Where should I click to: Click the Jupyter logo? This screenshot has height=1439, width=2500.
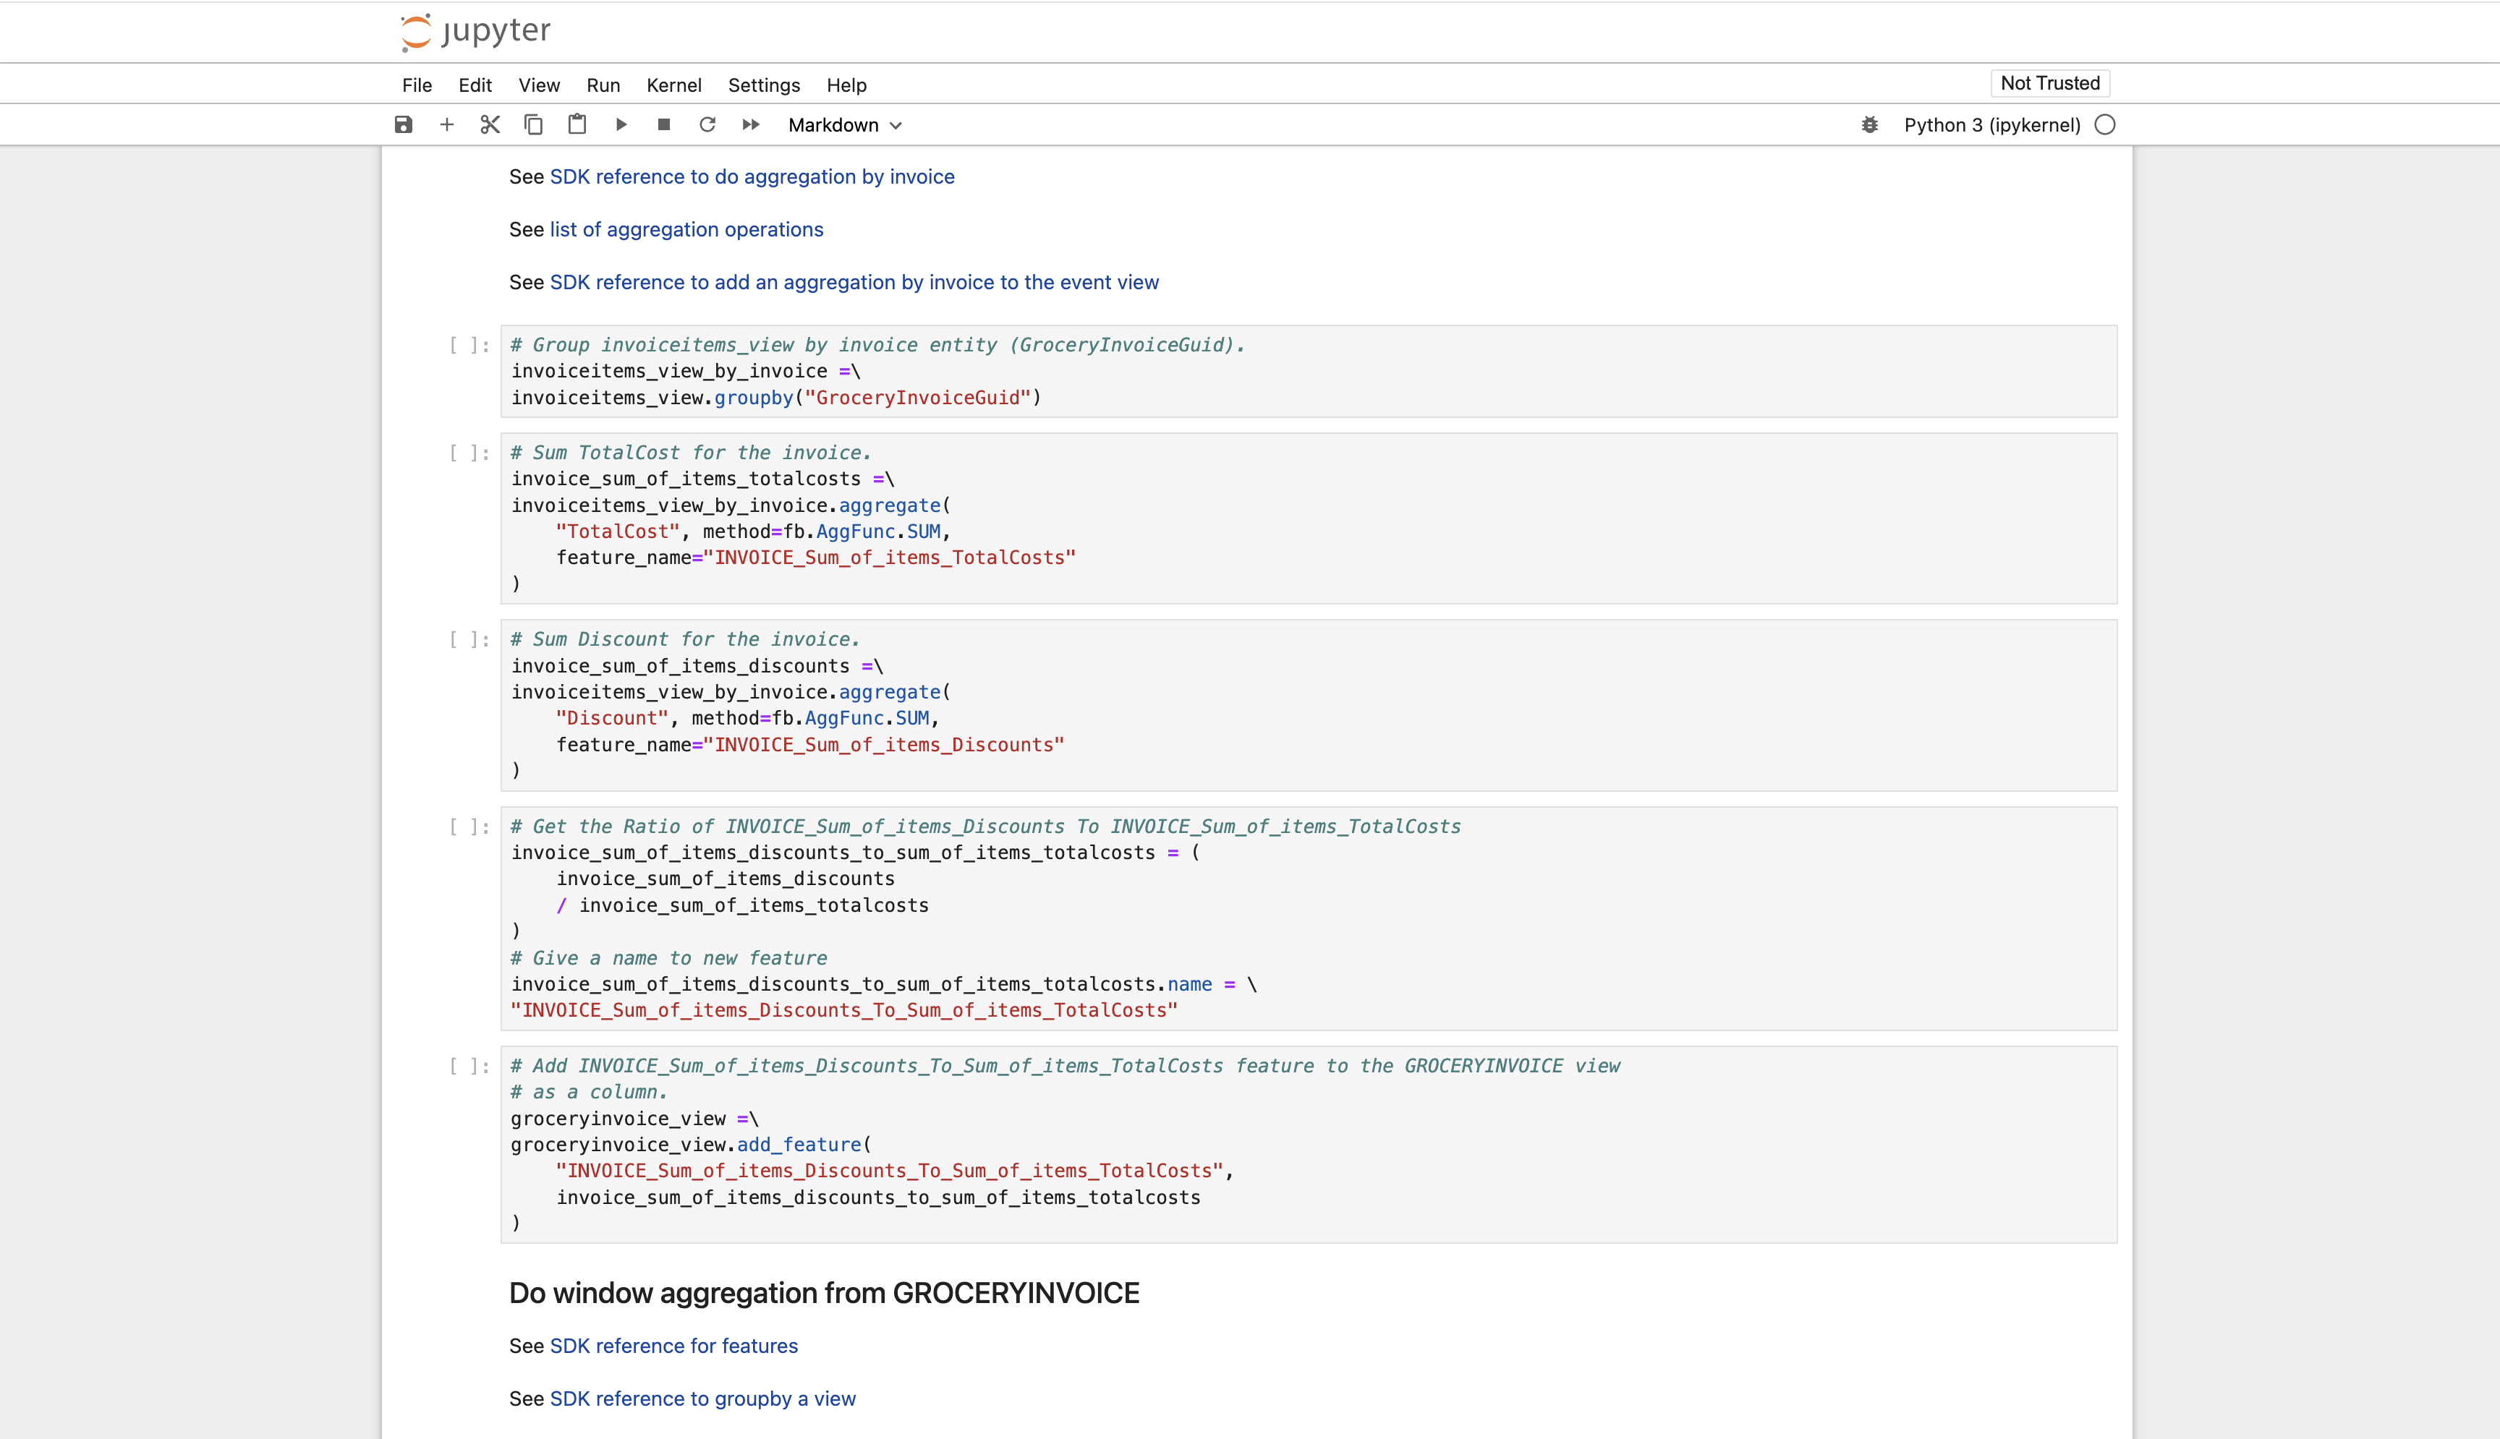pyautogui.click(x=475, y=32)
